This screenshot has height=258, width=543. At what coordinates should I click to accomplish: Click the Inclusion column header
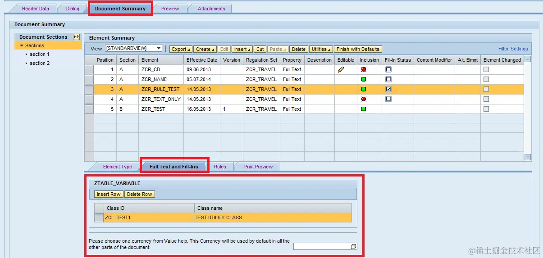(x=370, y=60)
